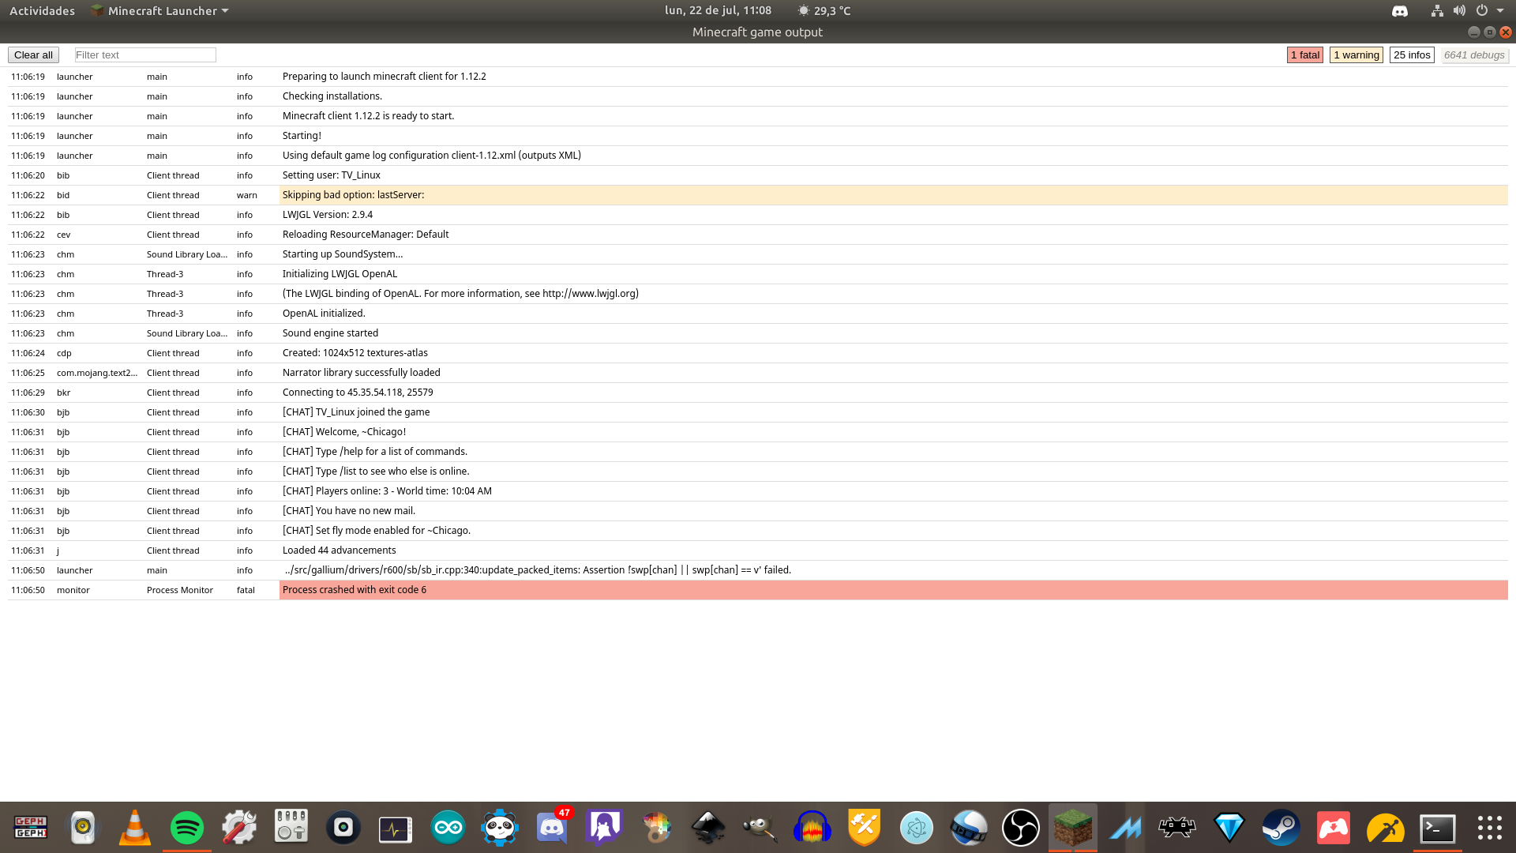
Task: Open the volume indicator in top bar
Action: (x=1459, y=10)
